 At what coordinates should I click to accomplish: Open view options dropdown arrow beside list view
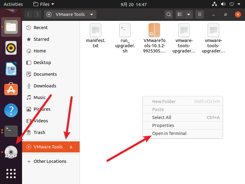(189, 14)
